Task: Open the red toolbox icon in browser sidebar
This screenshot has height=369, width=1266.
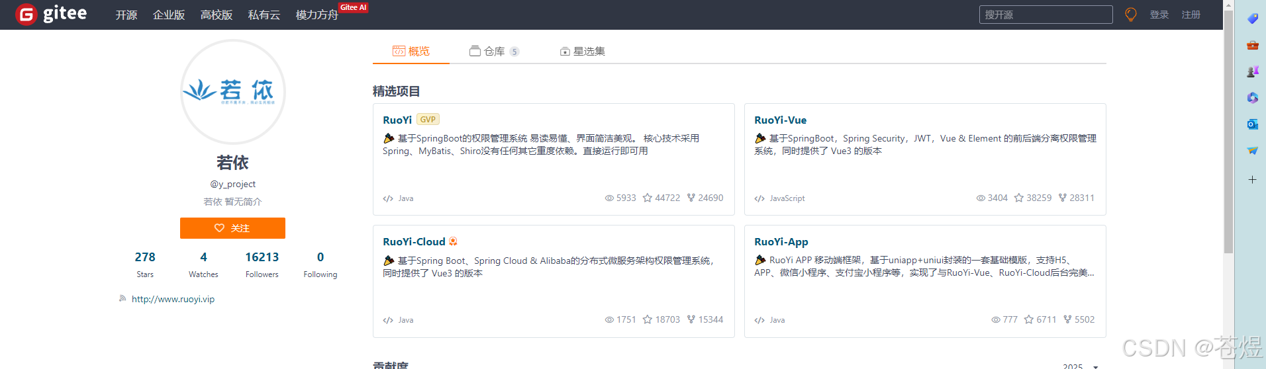Action: click(x=1252, y=45)
